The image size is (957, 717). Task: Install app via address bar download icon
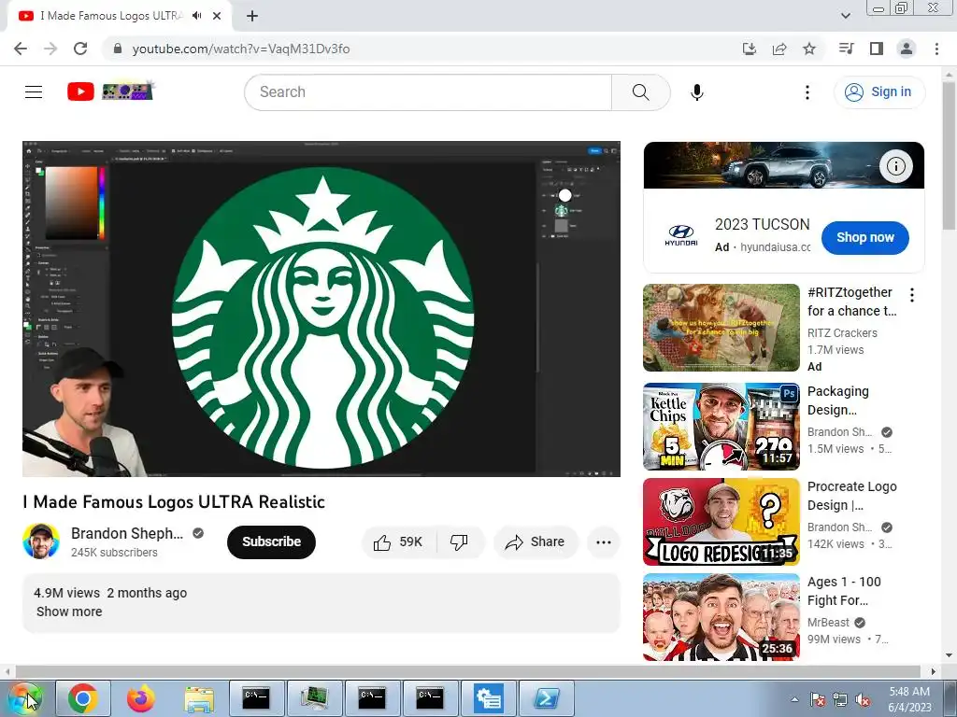pos(749,49)
